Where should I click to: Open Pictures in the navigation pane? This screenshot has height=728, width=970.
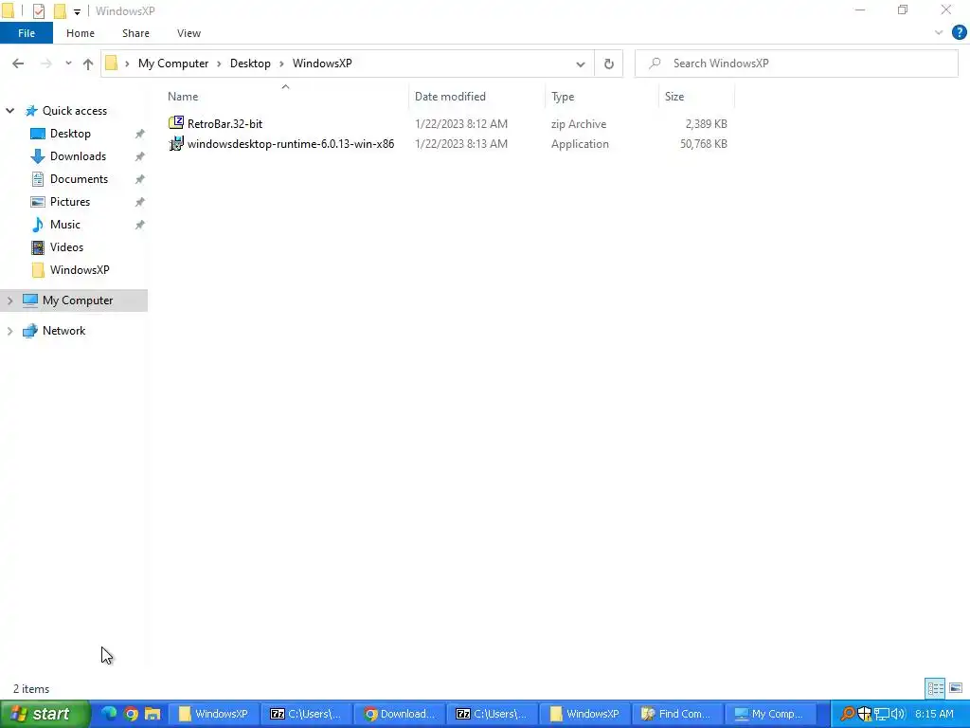70,202
